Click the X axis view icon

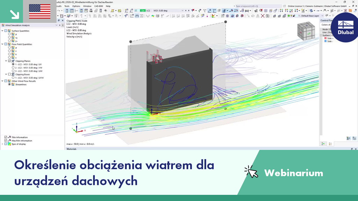click(281, 11)
